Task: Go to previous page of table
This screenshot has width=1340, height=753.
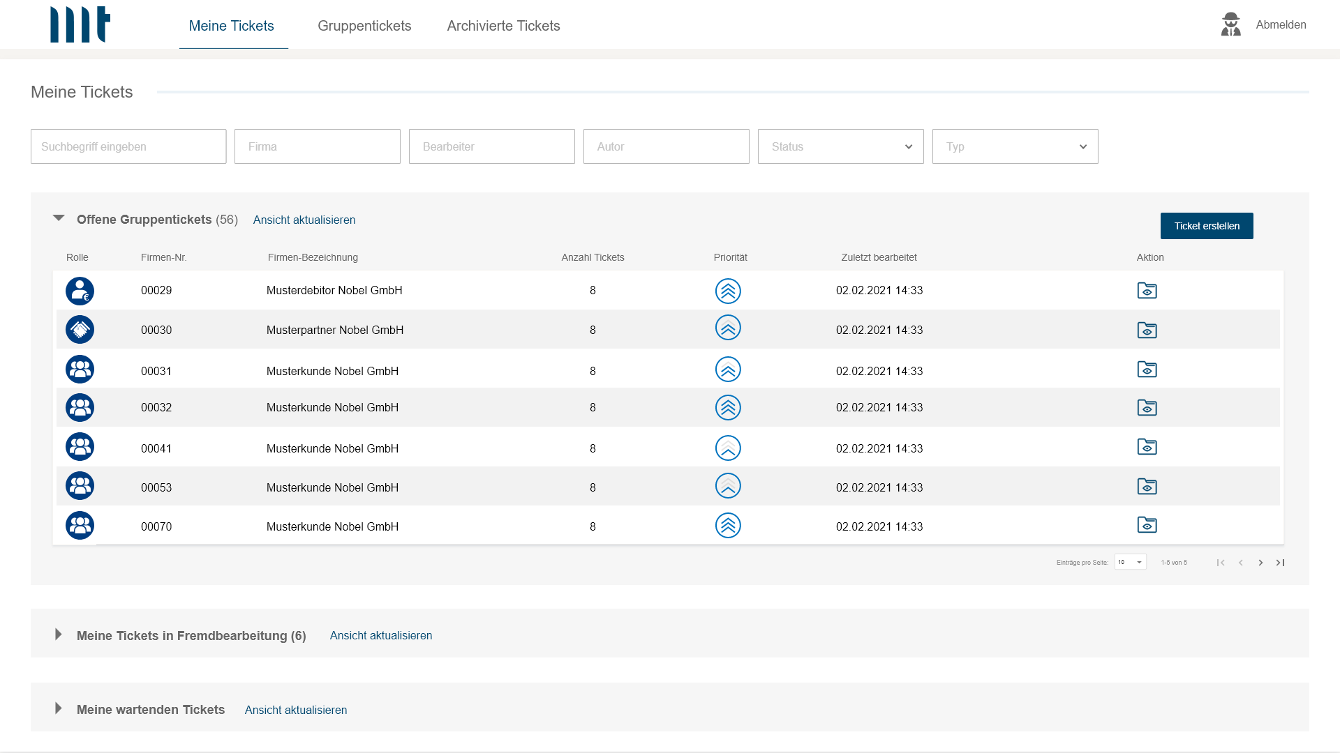Action: pyautogui.click(x=1241, y=563)
